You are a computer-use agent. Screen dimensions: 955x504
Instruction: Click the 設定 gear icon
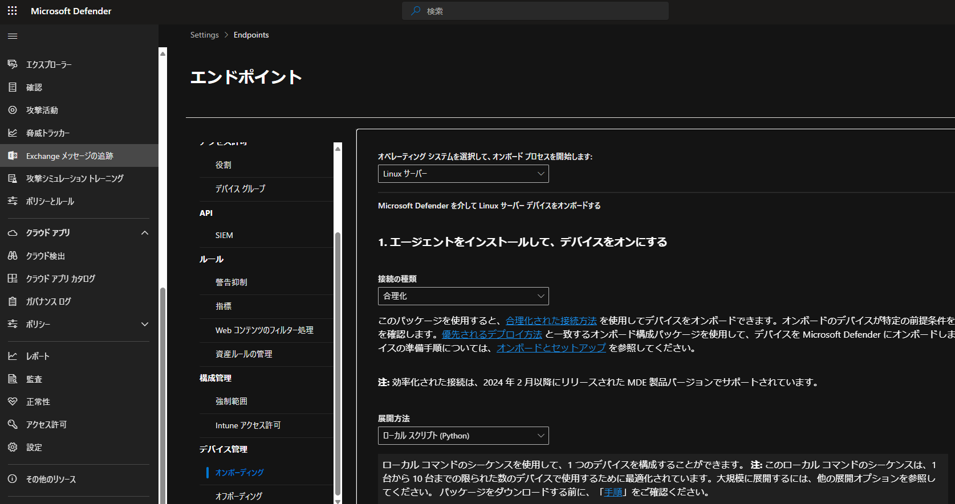(x=13, y=447)
